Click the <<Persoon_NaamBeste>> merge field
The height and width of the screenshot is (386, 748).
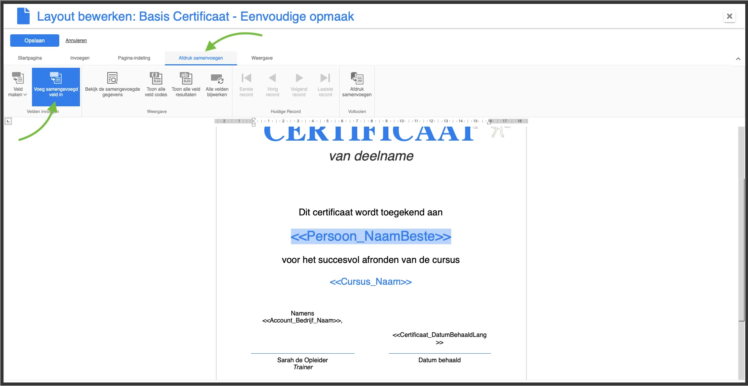pyautogui.click(x=370, y=236)
